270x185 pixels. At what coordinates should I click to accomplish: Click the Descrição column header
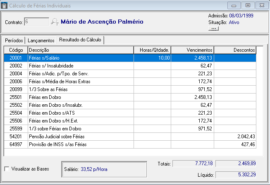click(81, 50)
